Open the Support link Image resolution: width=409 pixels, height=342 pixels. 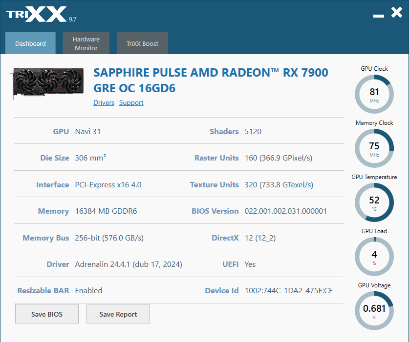point(131,102)
